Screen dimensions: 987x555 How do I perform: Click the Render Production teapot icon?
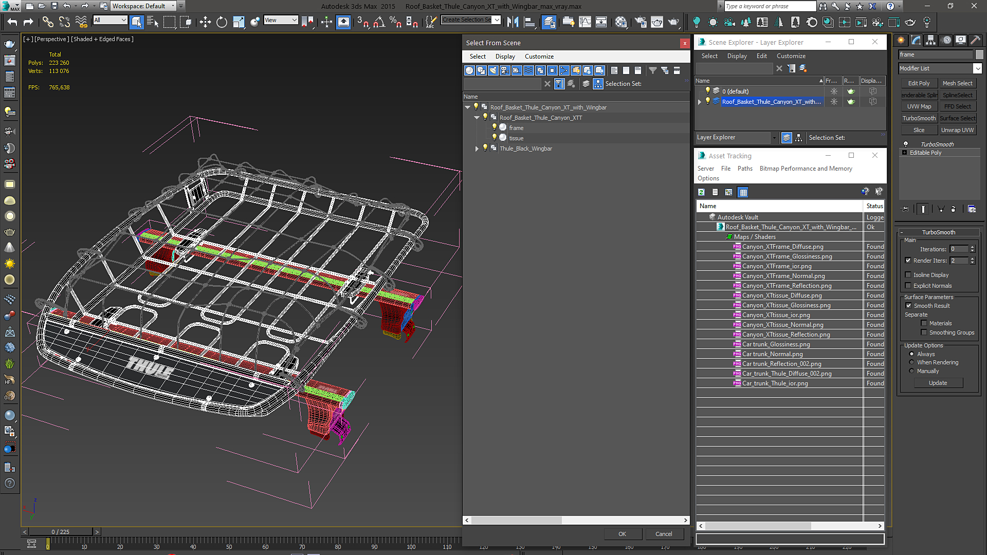tap(673, 22)
